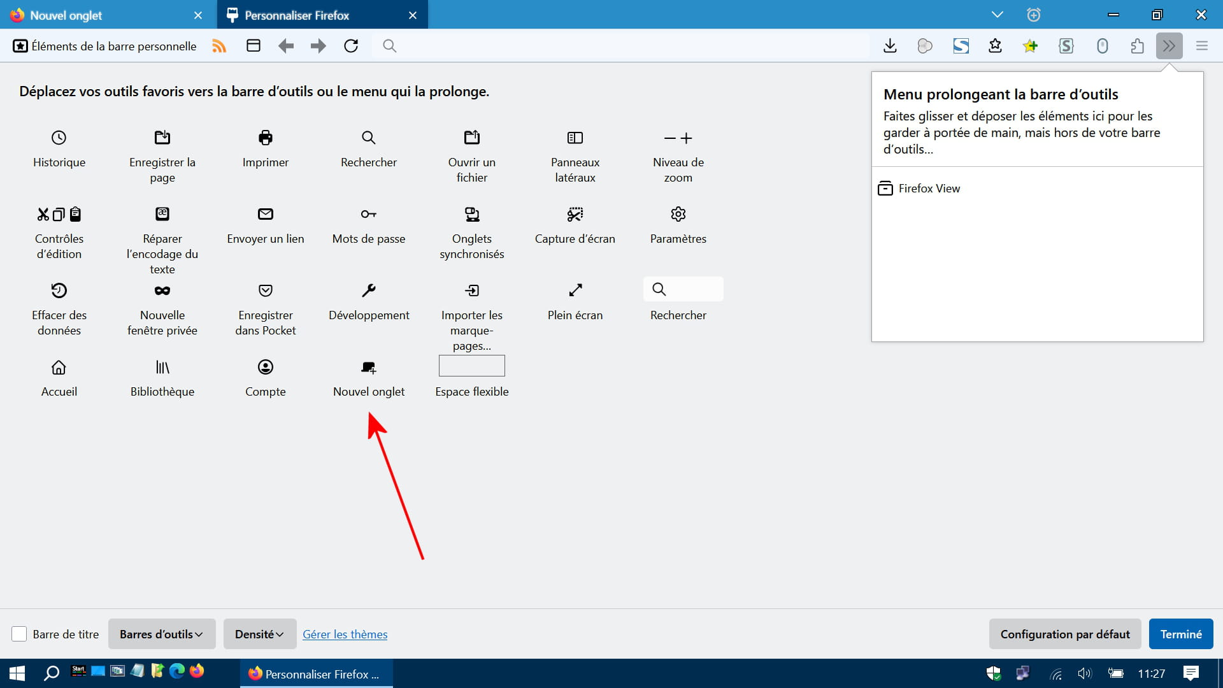Screen dimensions: 1223x688
Task: Open the notification center icon
Action: [x=1191, y=673]
